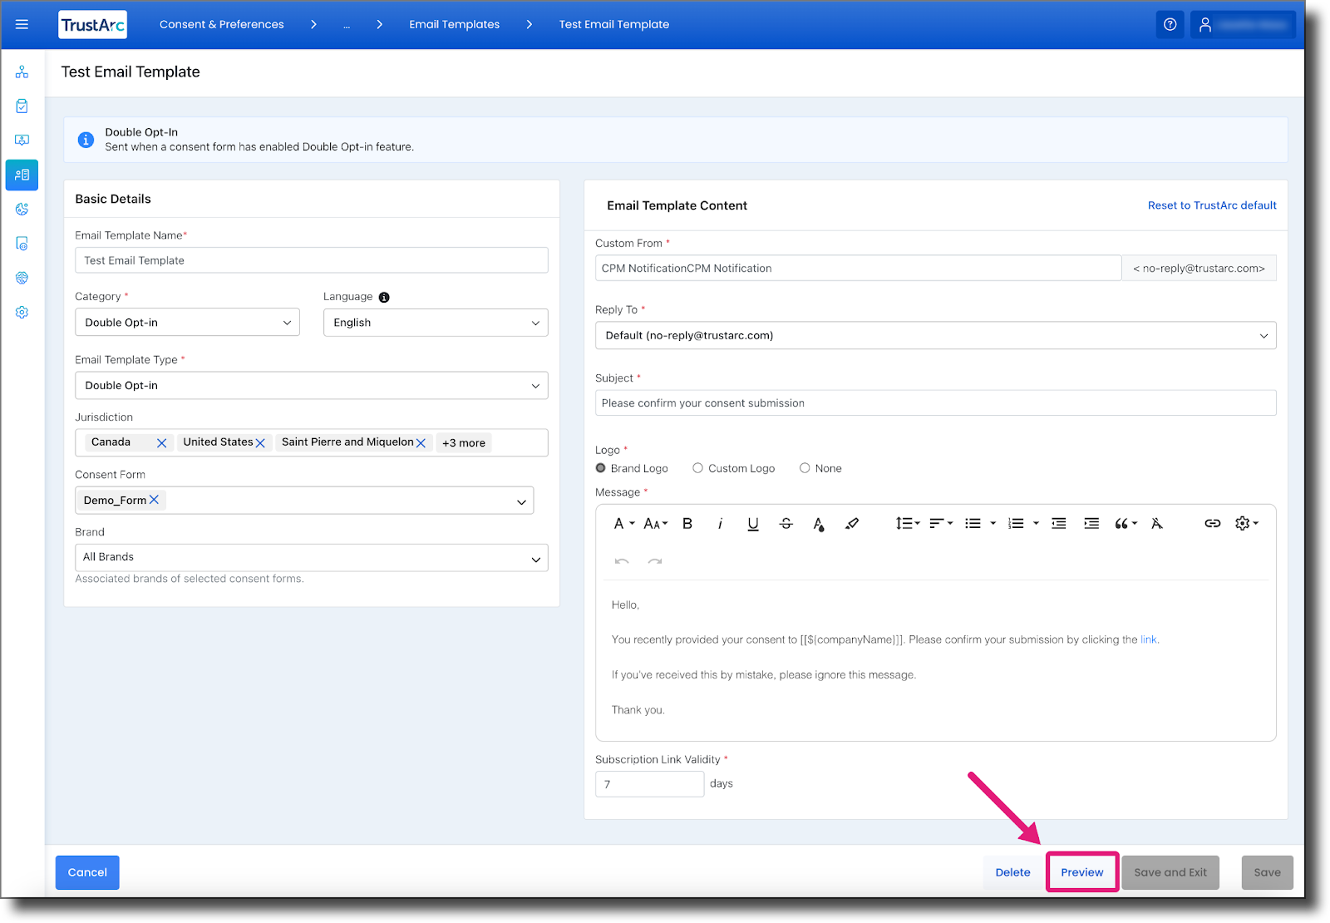Viewport: 1330px width, 923px height.
Task: Open the text color picker
Action: click(x=819, y=524)
